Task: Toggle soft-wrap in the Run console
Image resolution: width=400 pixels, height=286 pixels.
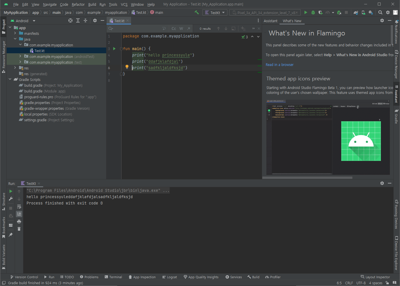Action: click(19, 207)
